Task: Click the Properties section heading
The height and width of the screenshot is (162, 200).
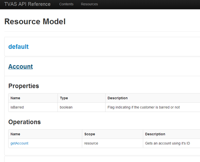Action: pyautogui.click(x=24, y=86)
